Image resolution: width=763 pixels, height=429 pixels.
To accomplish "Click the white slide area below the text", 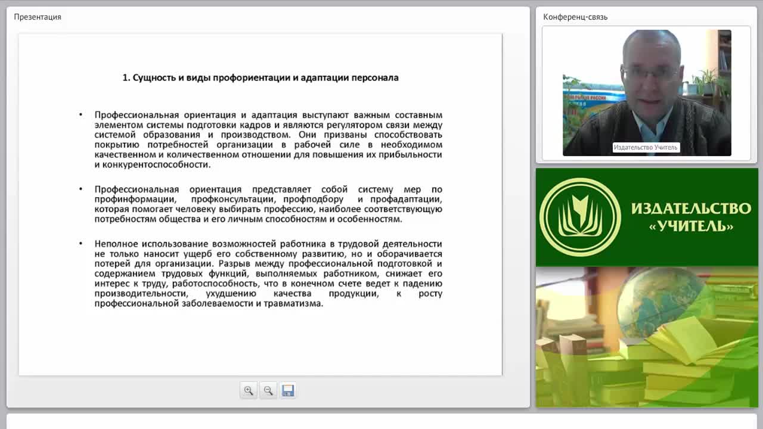I will click(260, 343).
